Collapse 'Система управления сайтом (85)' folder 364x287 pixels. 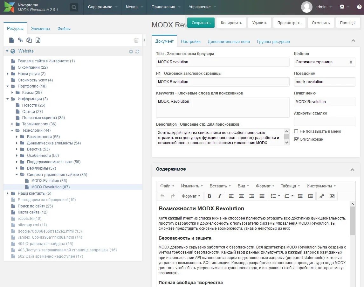(17, 175)
